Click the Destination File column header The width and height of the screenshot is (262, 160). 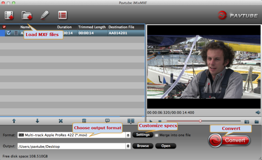pyautogui.click(x=121, y=27)
